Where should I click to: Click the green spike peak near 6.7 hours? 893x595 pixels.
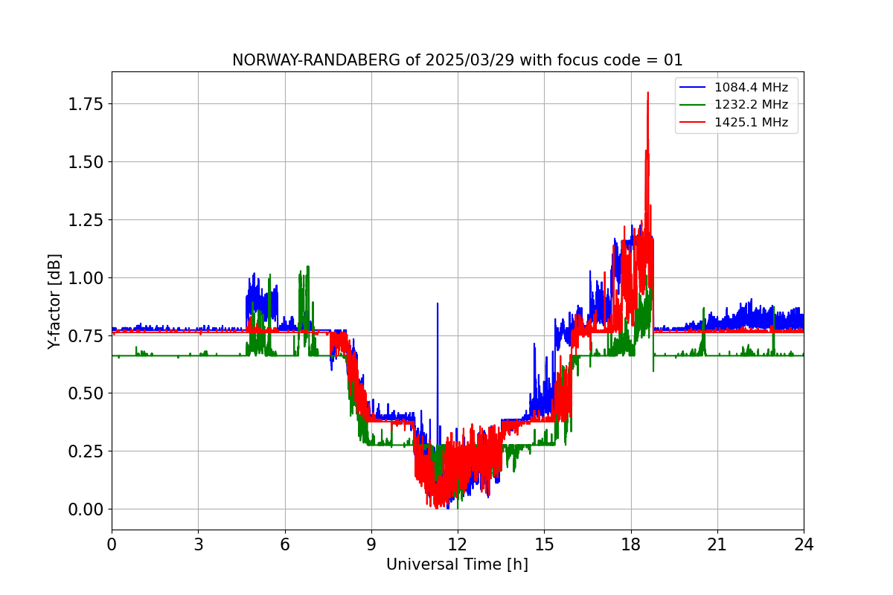[x=307, y=267]
